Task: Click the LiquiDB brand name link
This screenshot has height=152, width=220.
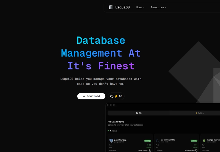Action: (x=122, y=7)
